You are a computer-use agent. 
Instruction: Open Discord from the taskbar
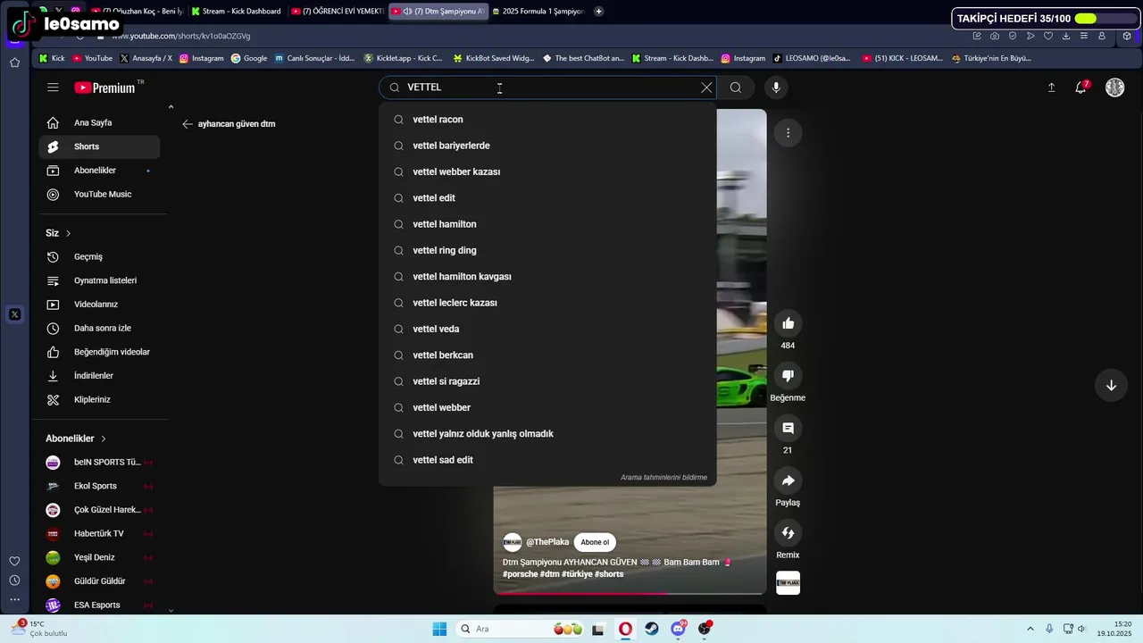(x=679, y=629)
